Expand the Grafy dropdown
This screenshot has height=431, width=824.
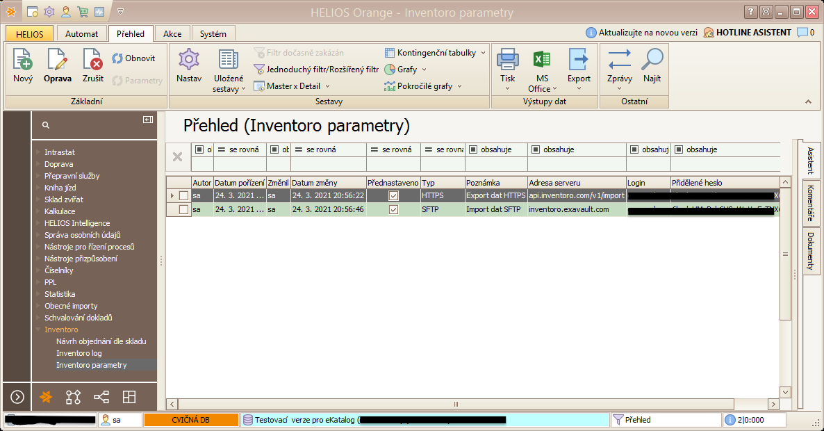coord(405,70)
